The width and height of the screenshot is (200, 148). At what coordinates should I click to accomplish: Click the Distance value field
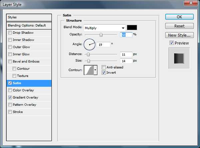coord(126,55)
